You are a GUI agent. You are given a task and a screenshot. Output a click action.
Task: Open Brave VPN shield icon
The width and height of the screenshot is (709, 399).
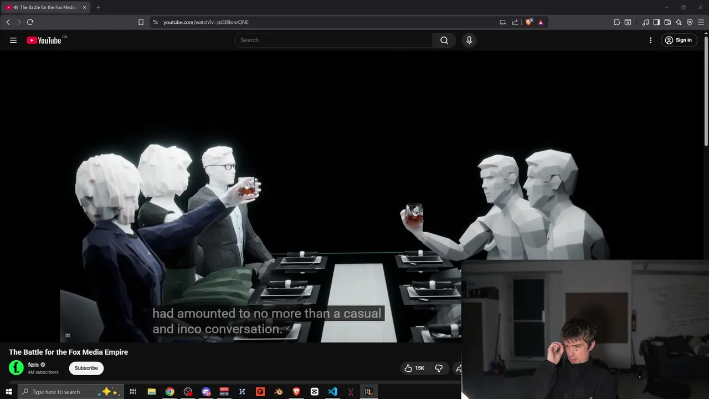pyautogui.click(x=690, y=22)
